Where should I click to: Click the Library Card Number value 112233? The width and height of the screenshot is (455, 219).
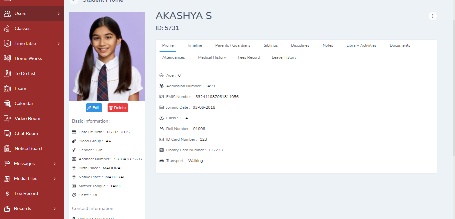(x=216, y=150)
